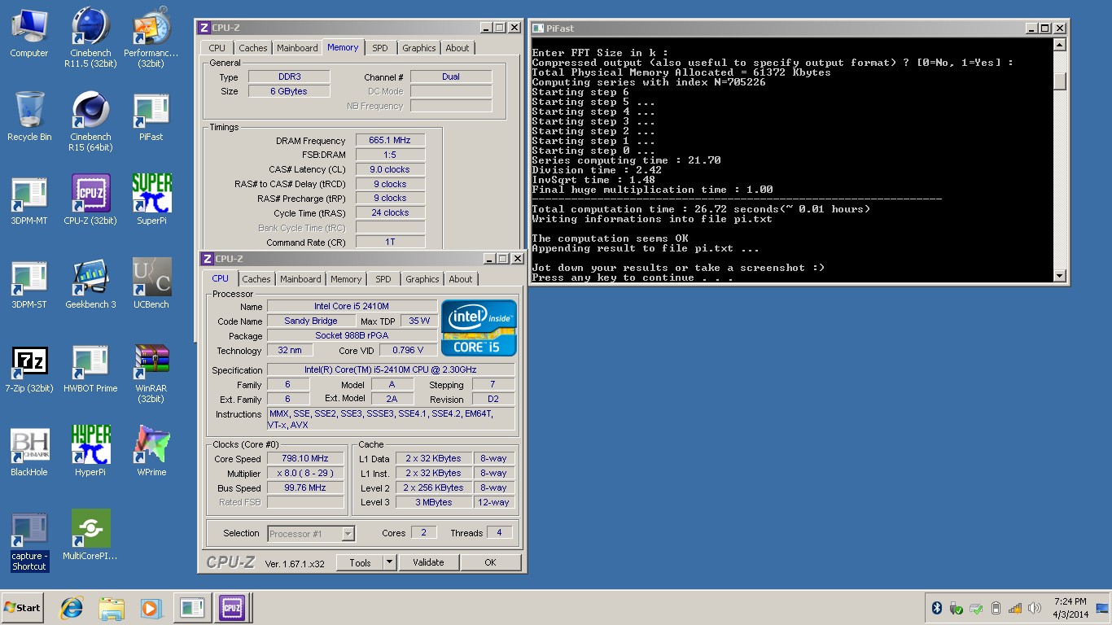
Task: Open UCBench desktop shortcut
Action: pos(151,284)
